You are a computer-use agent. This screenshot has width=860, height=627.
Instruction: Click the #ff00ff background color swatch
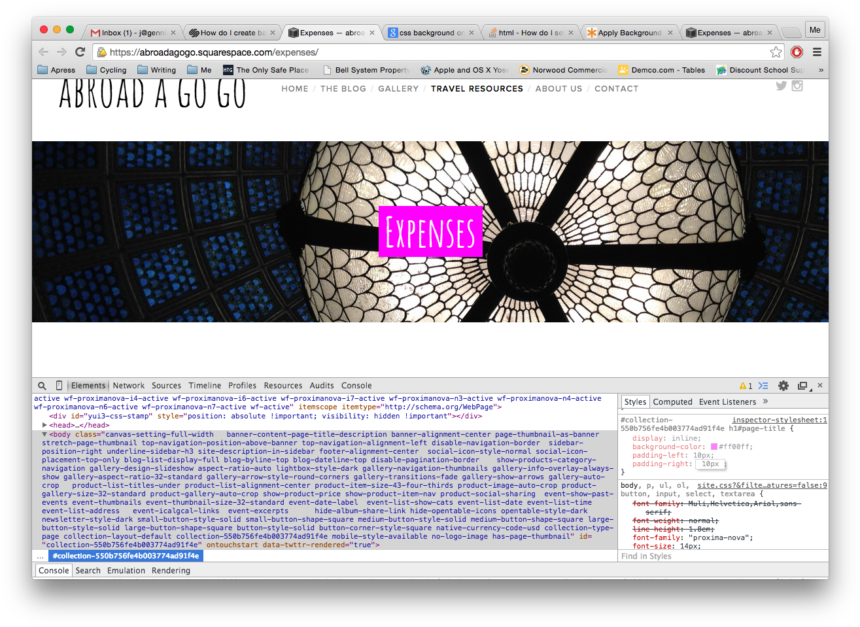point(714,447)
